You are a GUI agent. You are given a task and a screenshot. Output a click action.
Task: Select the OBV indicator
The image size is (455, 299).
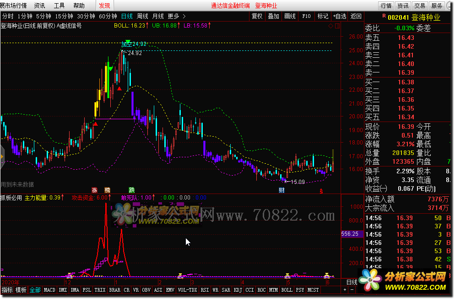[x=146, y=290]
